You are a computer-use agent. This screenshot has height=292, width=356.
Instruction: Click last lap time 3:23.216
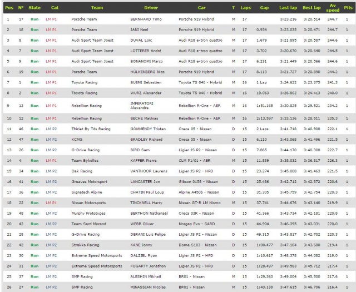click(x=288, y=19)
